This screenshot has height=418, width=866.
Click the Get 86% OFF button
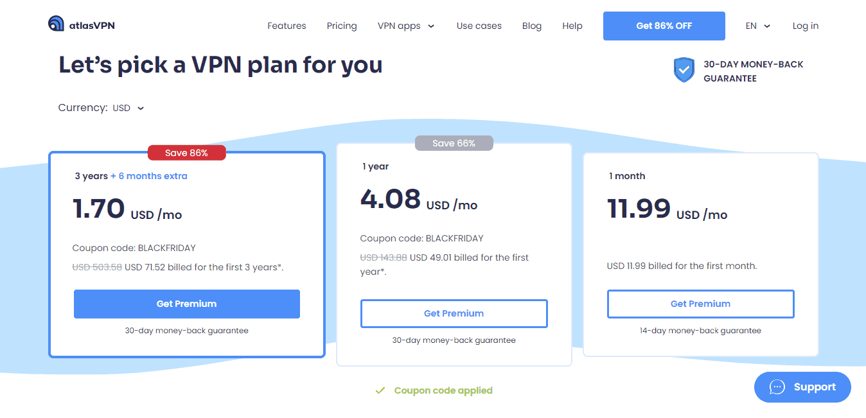[x=664, y=26]
